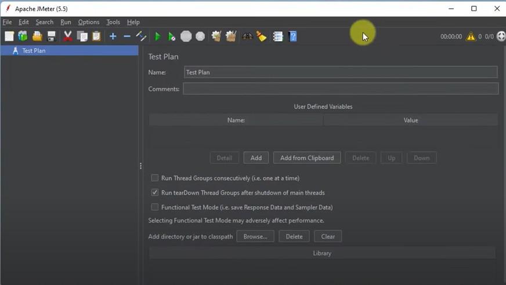The image size is (506, 285).
Task: Click the Add from Clipboard button
Action: point(307,158)
